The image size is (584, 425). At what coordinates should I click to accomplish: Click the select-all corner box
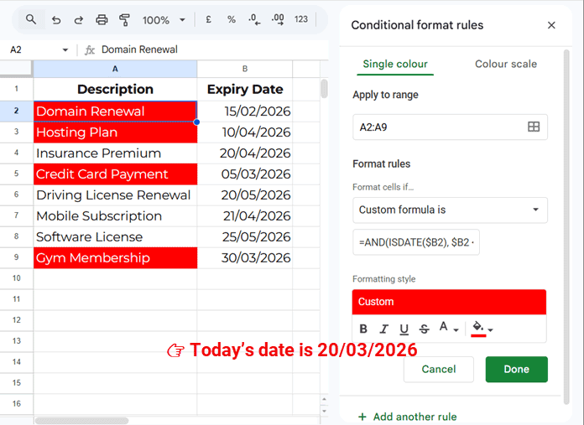(x=16, y=69)
